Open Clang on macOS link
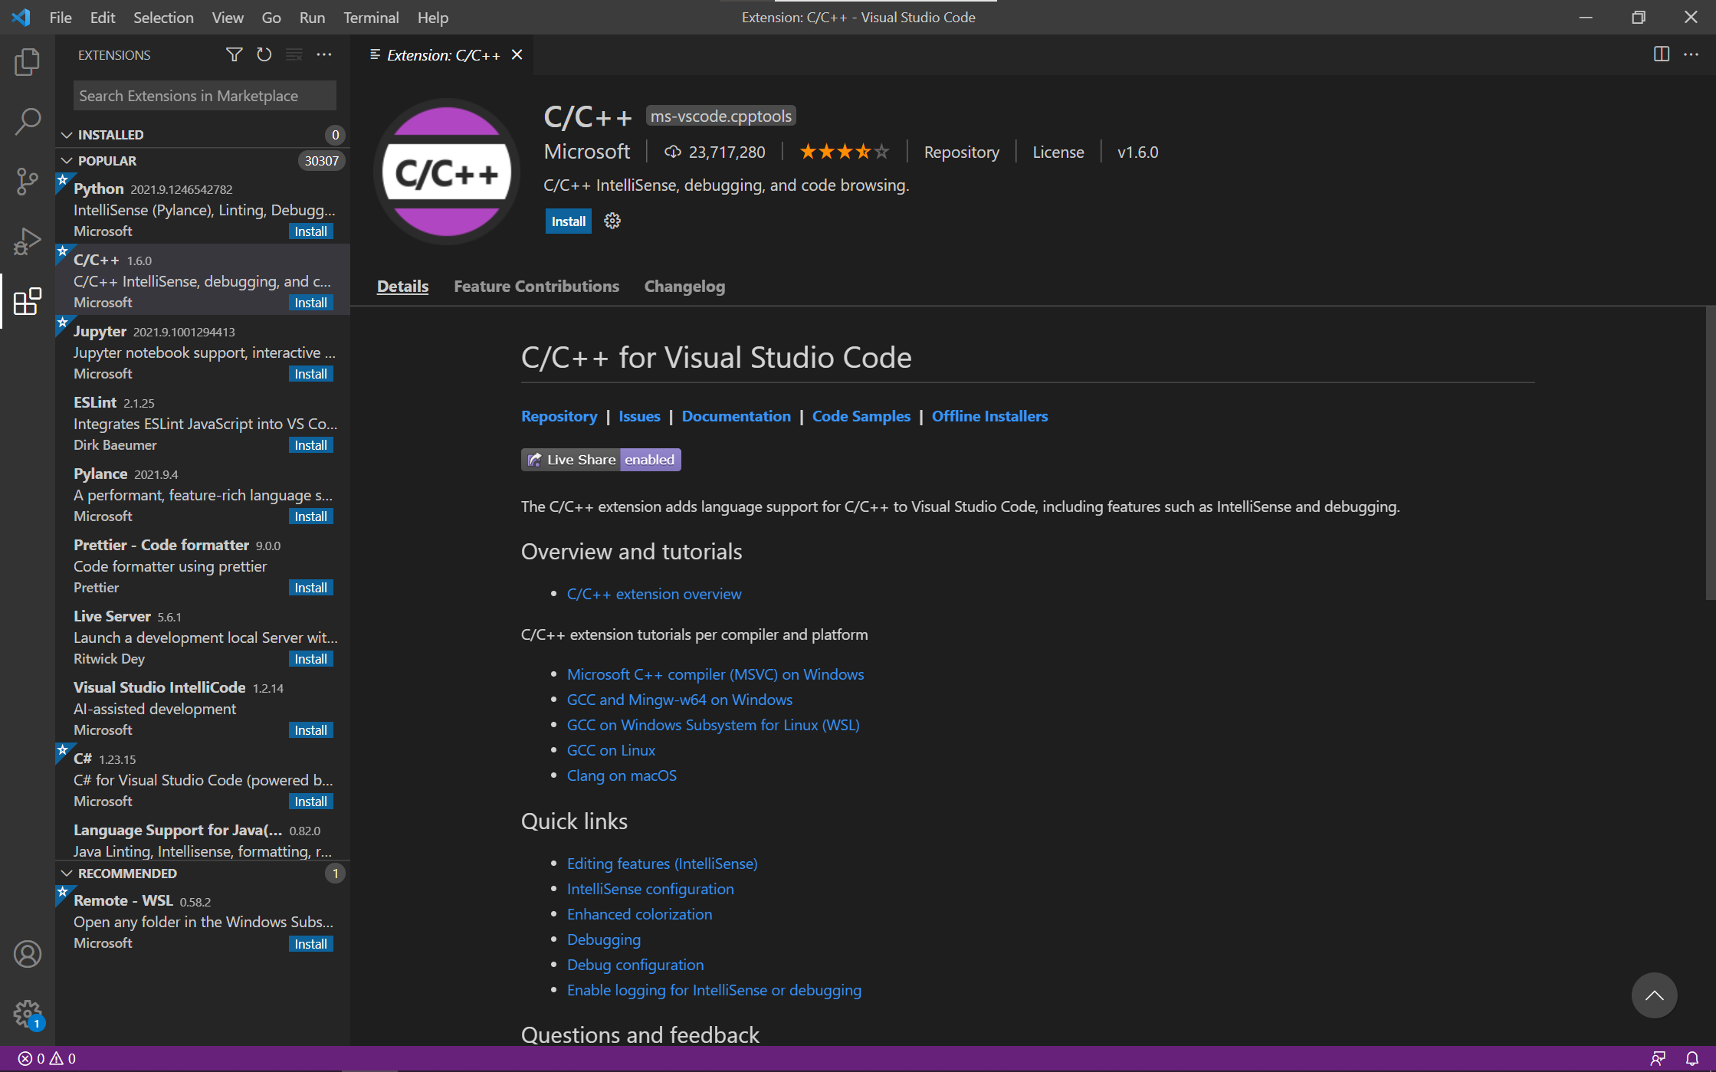 (x=622, y=775)
